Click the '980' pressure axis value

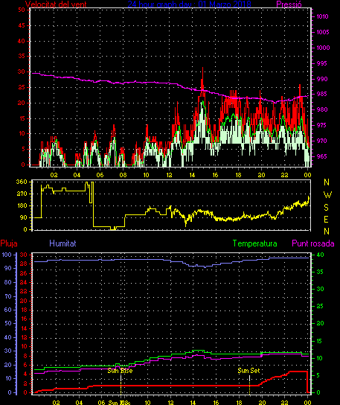click(322, 109)
